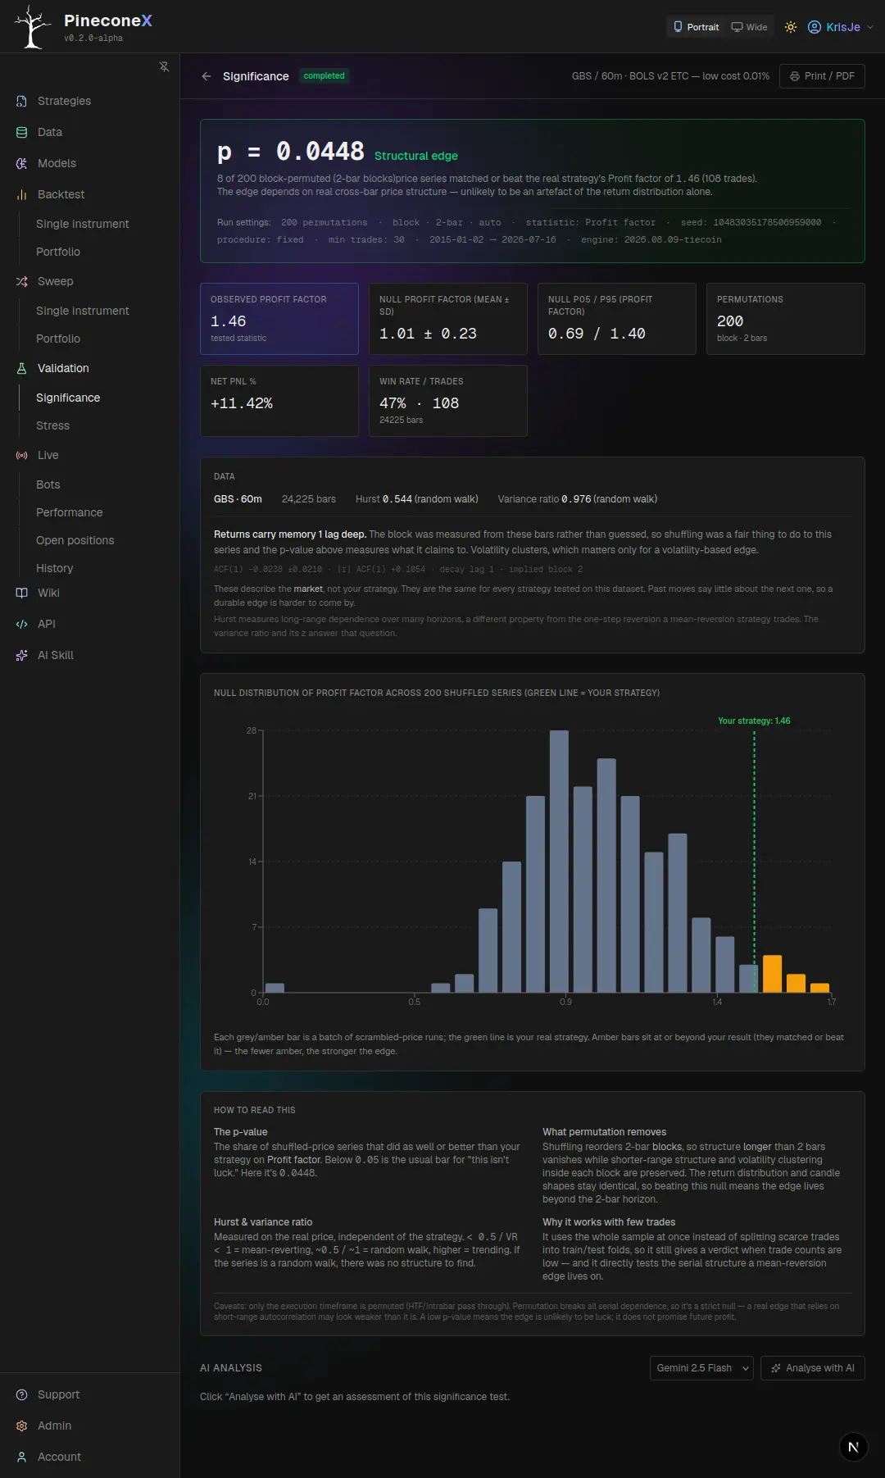
Task: Open the Gemini 2.5 Flash model selector
Action: (701, 1368)
